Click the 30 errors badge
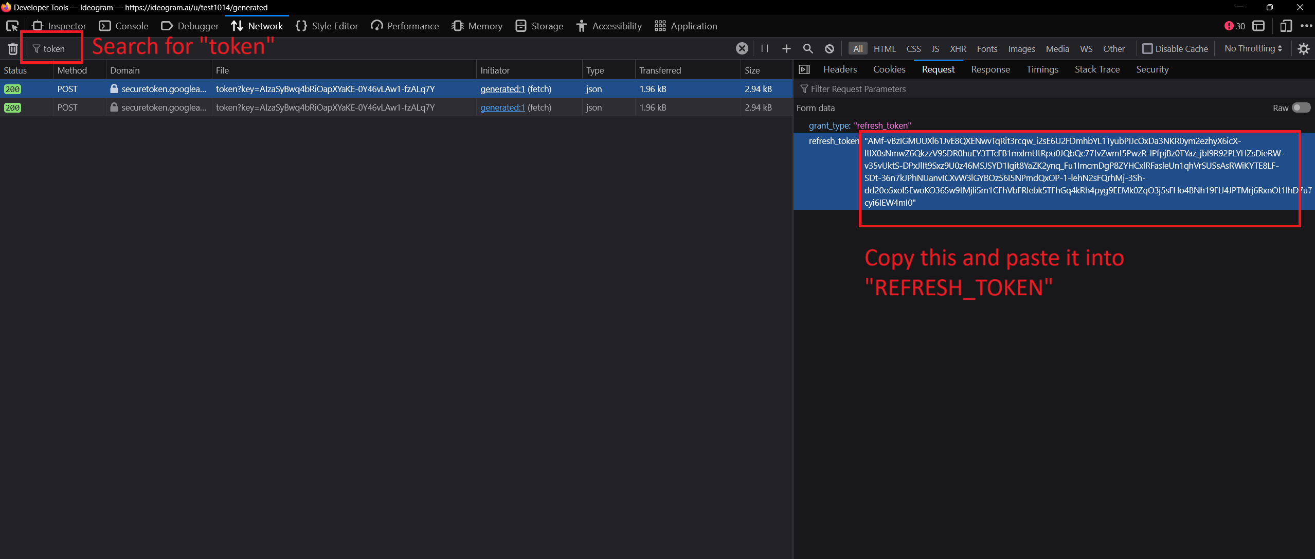The image size is (1315, 559). point(1234,26)
